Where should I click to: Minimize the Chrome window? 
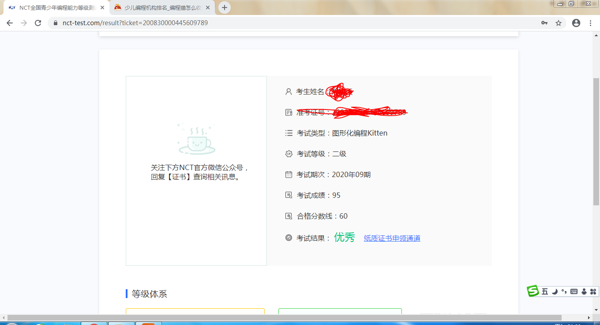click(560, 4)
